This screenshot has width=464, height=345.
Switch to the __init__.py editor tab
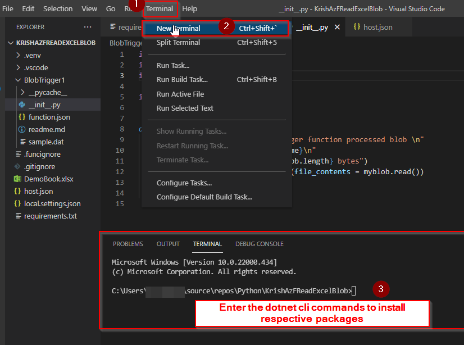pos(312,28)
